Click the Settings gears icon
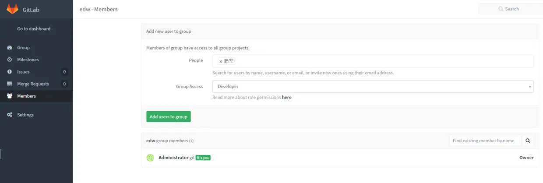543x183 pixels. point(10,115)
